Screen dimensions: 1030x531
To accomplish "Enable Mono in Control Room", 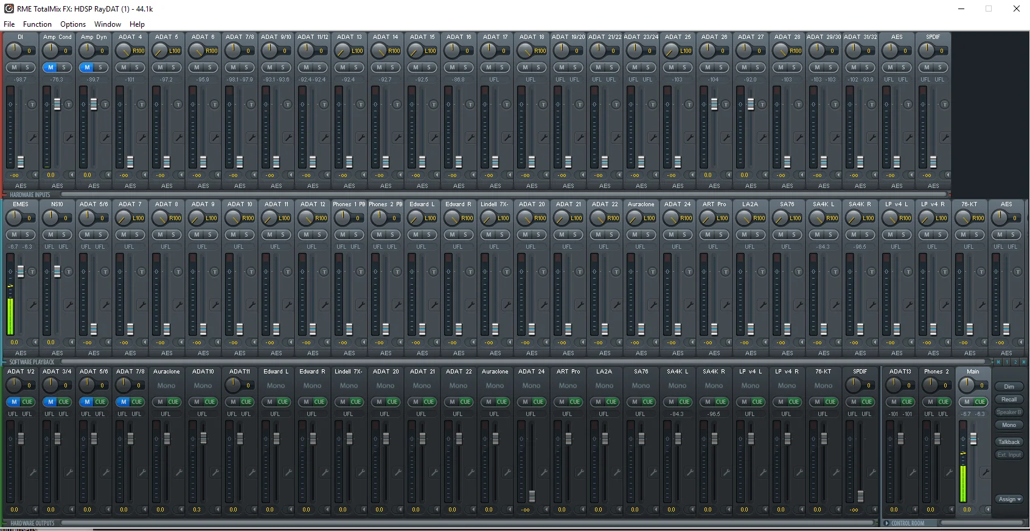I will click(x=1009, y=425).
